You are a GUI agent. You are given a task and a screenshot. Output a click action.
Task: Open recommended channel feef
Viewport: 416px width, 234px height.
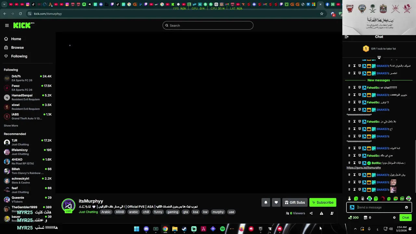(x=28, y=190)
